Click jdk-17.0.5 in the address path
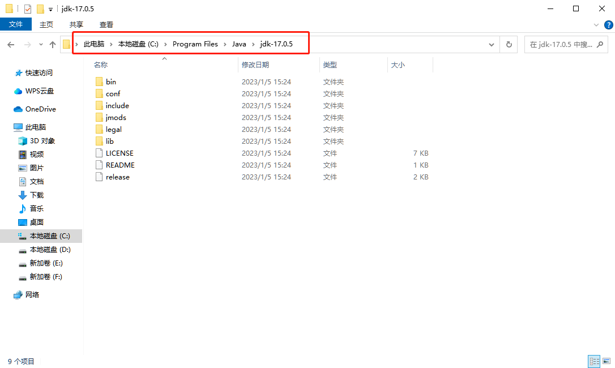This screenshot has height=368, width=615. tap(276, 44)
